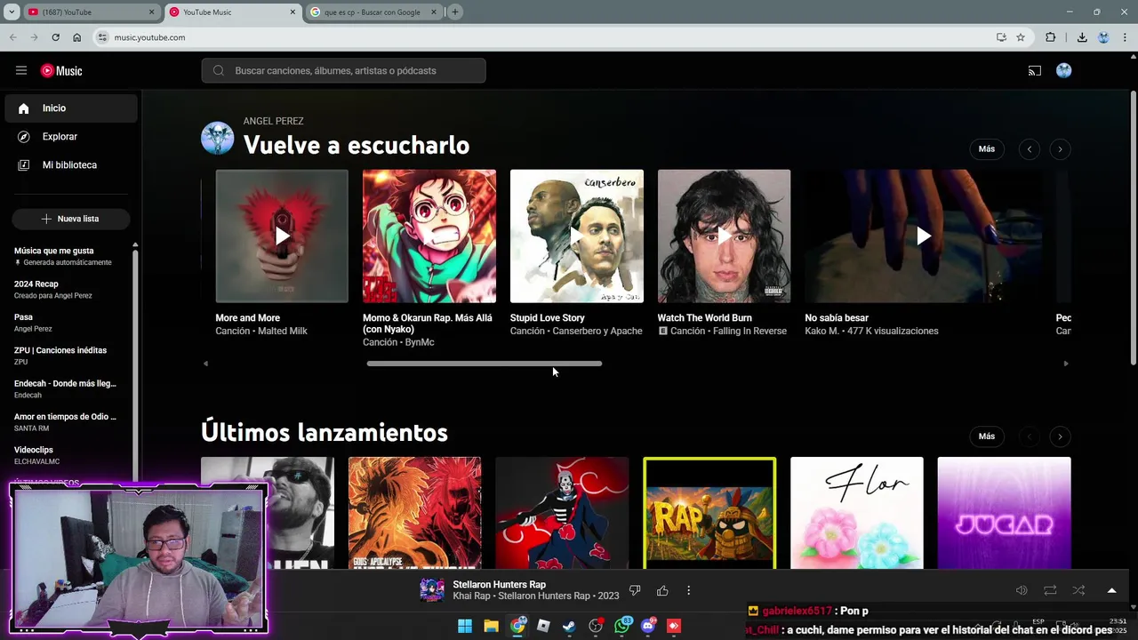Open the Explorar section in sidebar
The image size is (1138, 640).
(71, 137)
